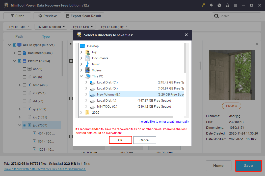Open the hamburger menu in the title bar
Viewport: 265px width, 176px height.
pyautogui.click(x=235, y=5)
